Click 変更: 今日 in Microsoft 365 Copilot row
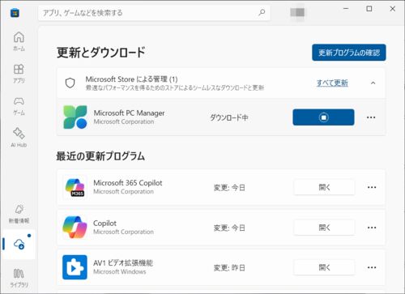The width and height of the screenshot is (405, 294). pos(229,187)
